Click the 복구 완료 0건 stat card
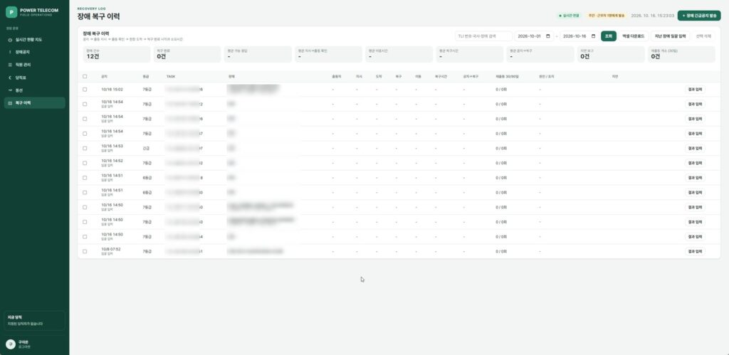The height and width of the screenshot is (355, 729). point(187,54)
